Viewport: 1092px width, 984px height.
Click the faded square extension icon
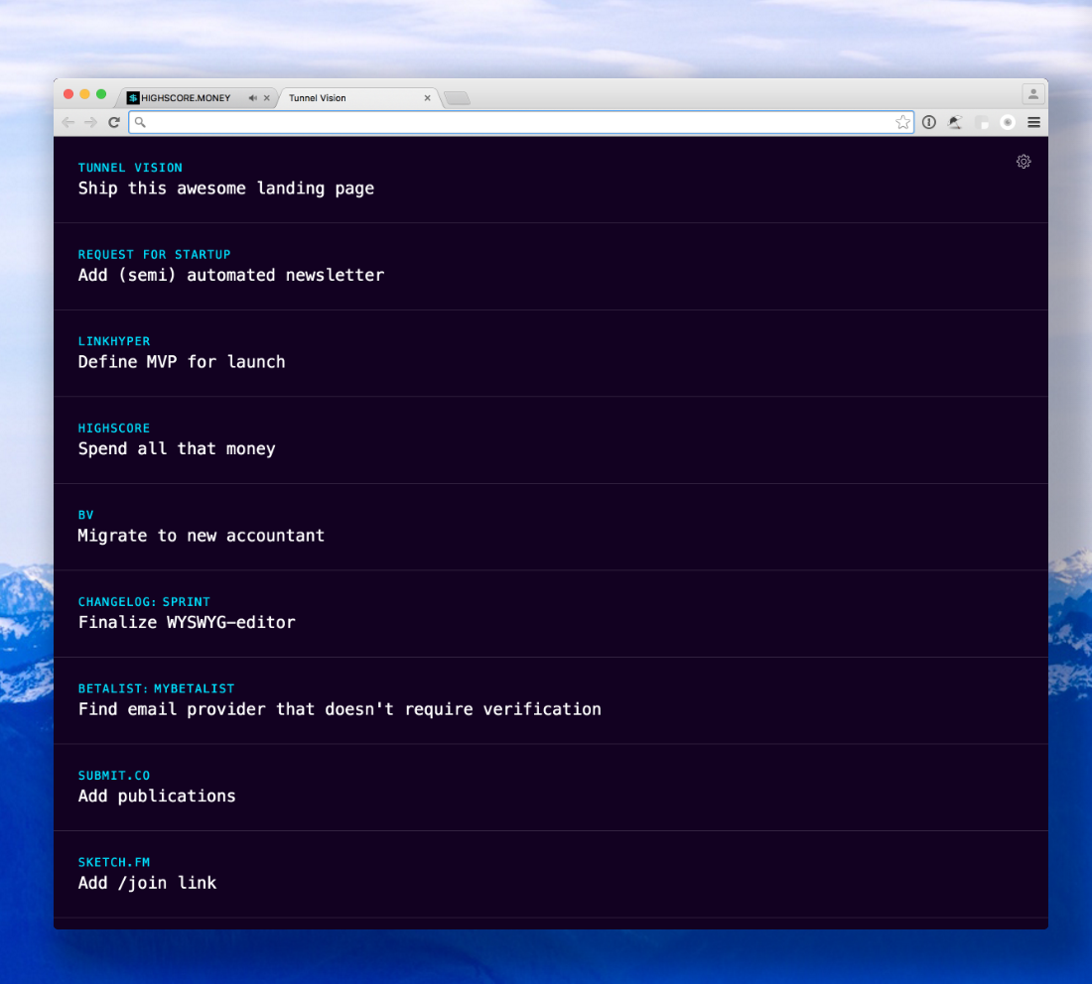coord(981,122)
